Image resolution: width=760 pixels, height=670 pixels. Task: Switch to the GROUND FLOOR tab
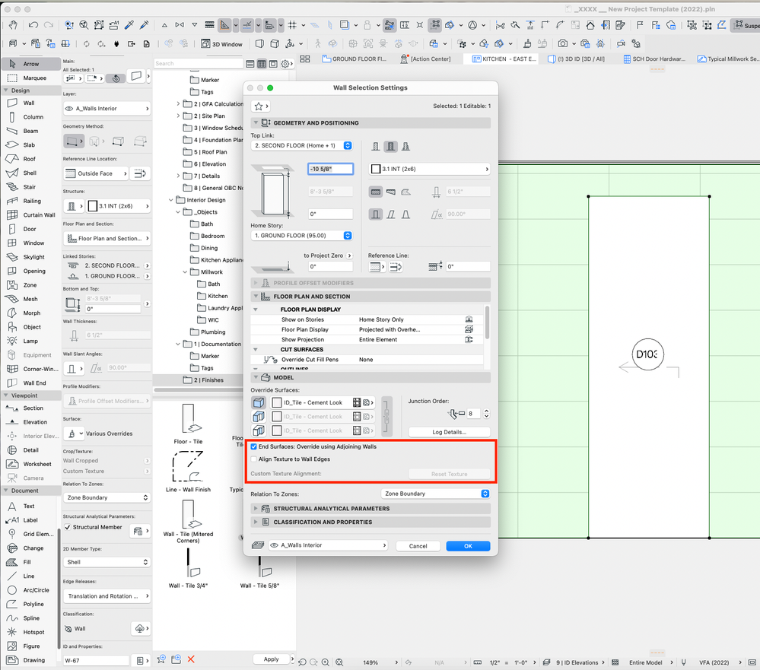tap(354, 59)
